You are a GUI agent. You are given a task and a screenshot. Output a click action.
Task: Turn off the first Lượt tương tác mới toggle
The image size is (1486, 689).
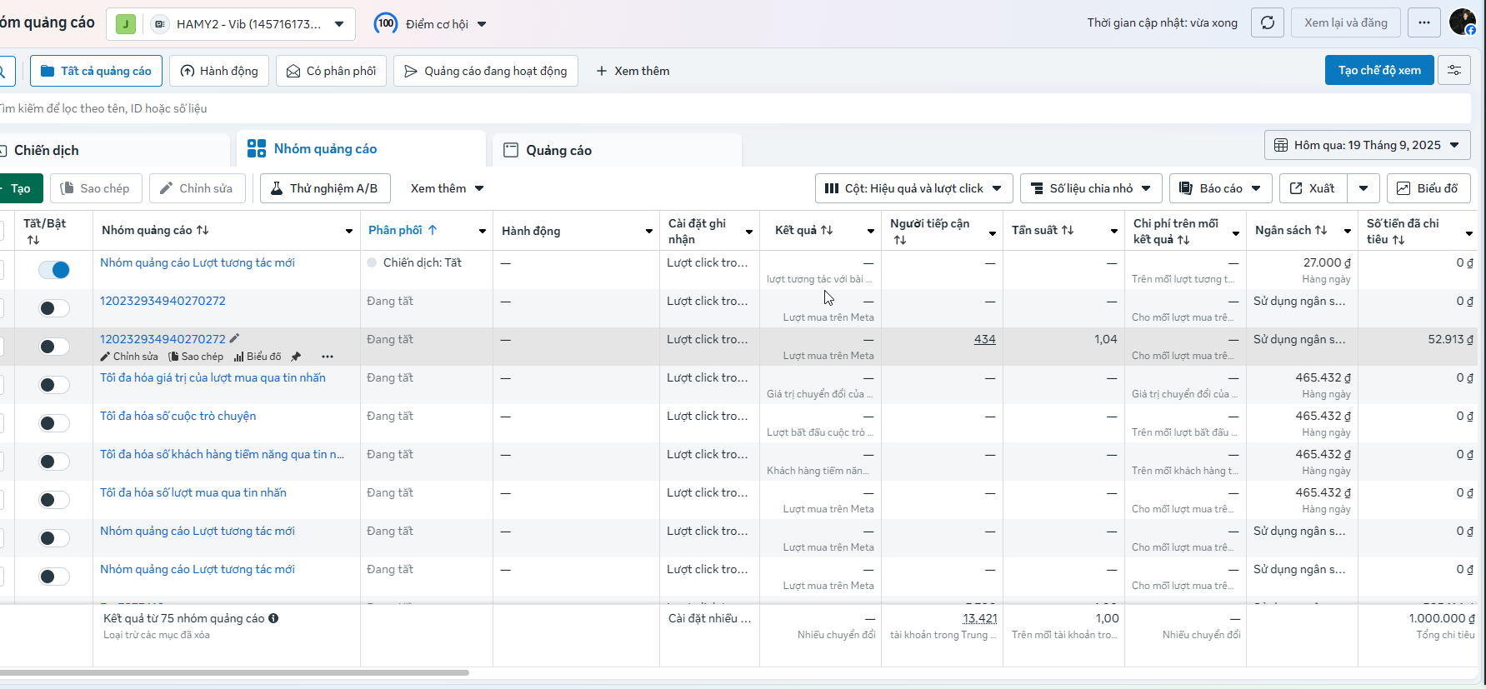(x=54, y=269)
